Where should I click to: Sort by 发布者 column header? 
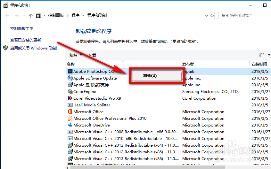pyautogui.click(x=188, y=64)
